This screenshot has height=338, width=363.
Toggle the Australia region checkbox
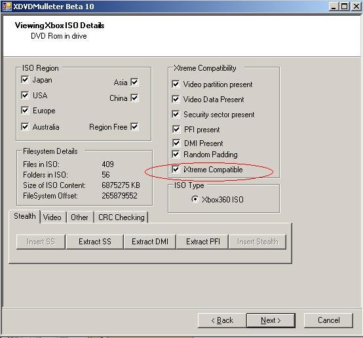point(25,126)
